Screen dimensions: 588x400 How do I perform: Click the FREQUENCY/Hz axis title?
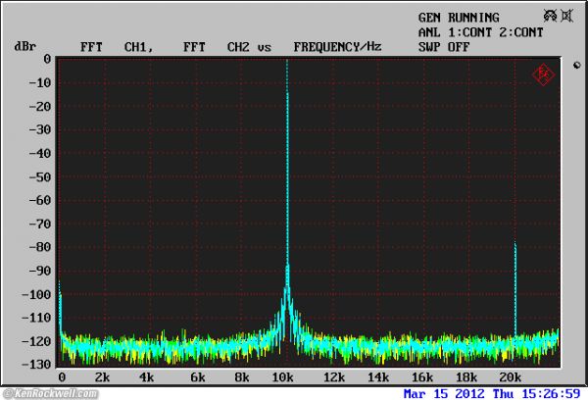click(x=337, y=47)
